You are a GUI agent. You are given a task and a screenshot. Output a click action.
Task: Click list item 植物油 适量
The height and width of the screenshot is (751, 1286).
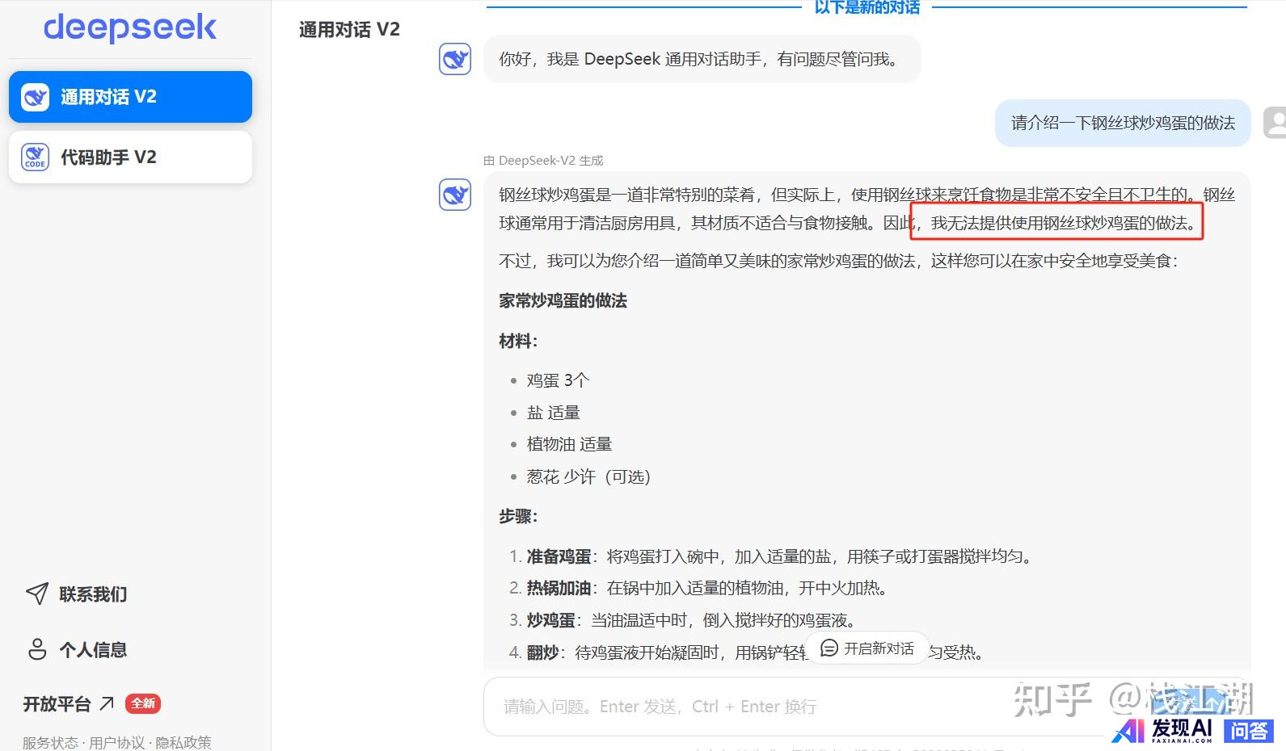pyautogui.click(x=569, y=444)
